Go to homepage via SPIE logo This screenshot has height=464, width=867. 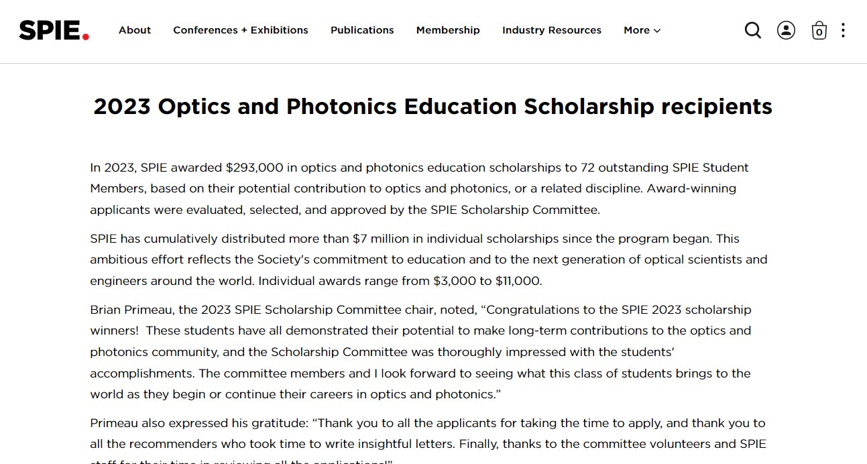click(x=54, y=30)
